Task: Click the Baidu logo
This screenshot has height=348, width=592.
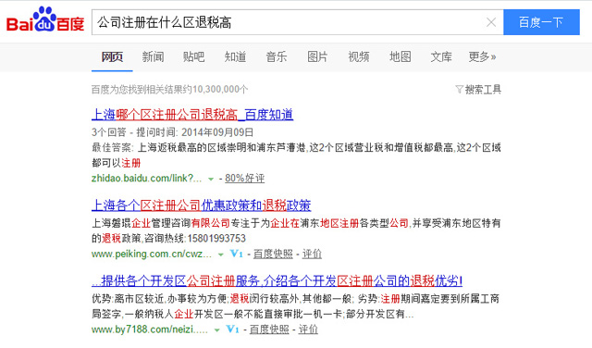Action: [x=45, y=19]
